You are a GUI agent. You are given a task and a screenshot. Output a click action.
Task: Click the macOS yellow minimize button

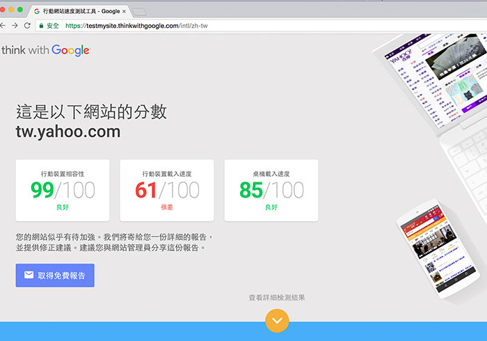pyautogui.click(x=11, y=10)
